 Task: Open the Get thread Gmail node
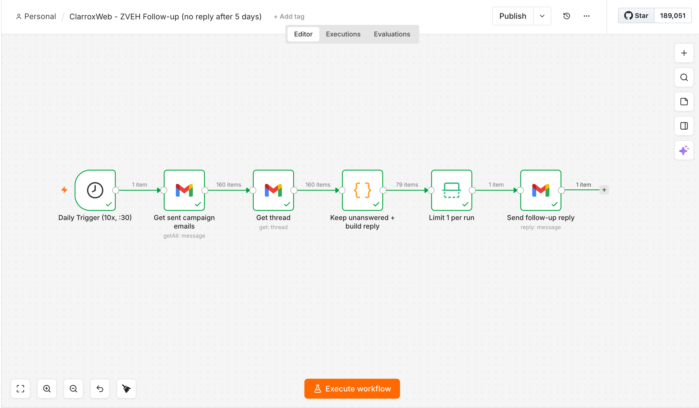coord(273,190)
